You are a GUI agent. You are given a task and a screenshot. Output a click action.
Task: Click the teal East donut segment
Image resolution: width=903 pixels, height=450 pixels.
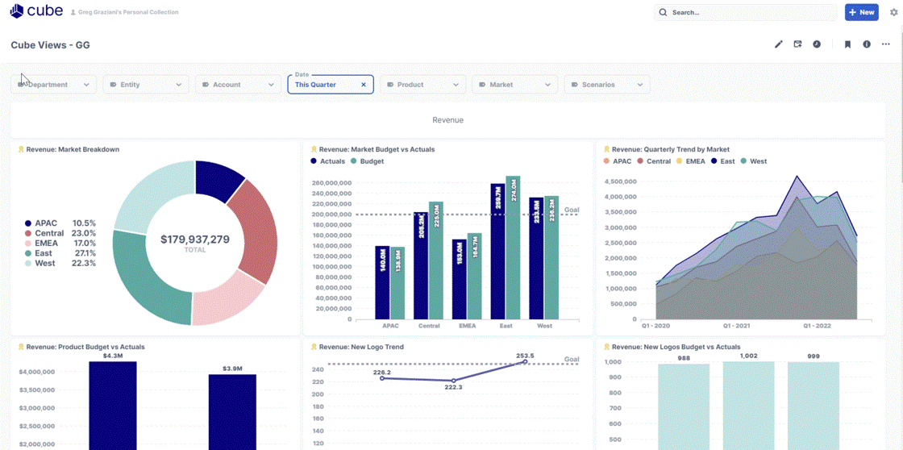[147, 277]
